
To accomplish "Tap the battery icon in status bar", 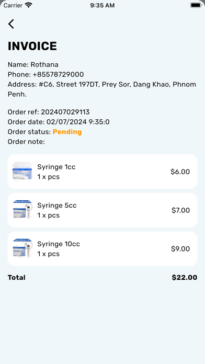I will [196, 5].
